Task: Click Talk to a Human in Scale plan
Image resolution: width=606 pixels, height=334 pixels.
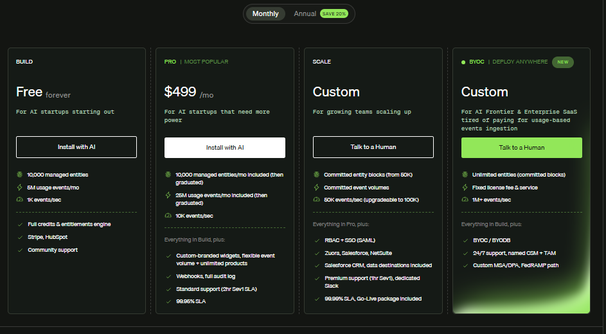Action: [x=373, y=146]
